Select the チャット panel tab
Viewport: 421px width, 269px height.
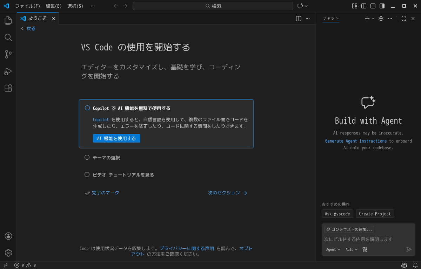pos(331,18)
